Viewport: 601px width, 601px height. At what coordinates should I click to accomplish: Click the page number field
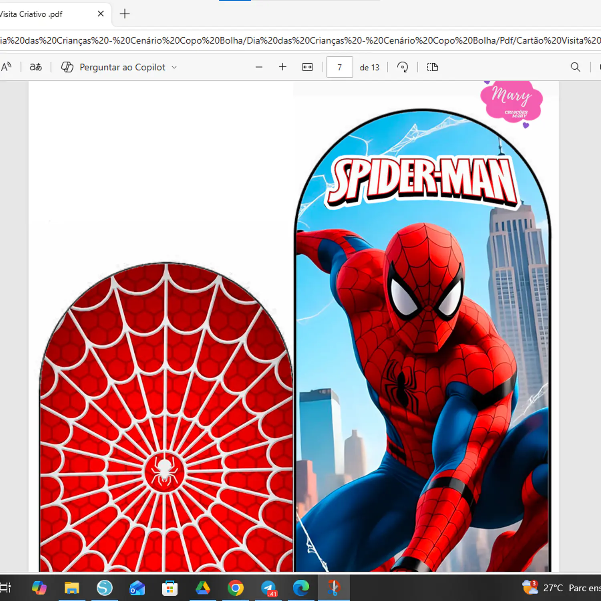click(339, 67)
